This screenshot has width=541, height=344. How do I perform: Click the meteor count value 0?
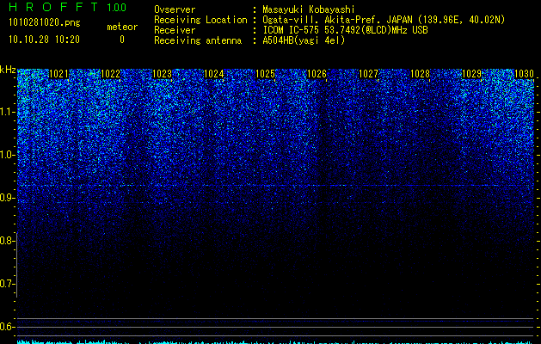coord(122,40)
